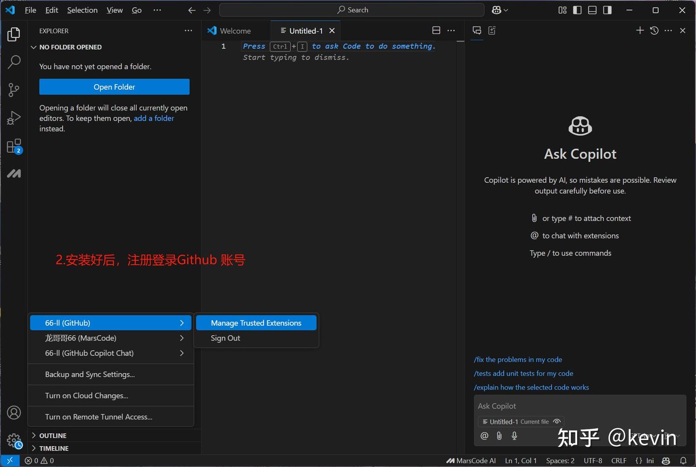This screenshot has height=467, width=696.
Task: Select the Search icon in Activity Bar
Action: (14, 62)
